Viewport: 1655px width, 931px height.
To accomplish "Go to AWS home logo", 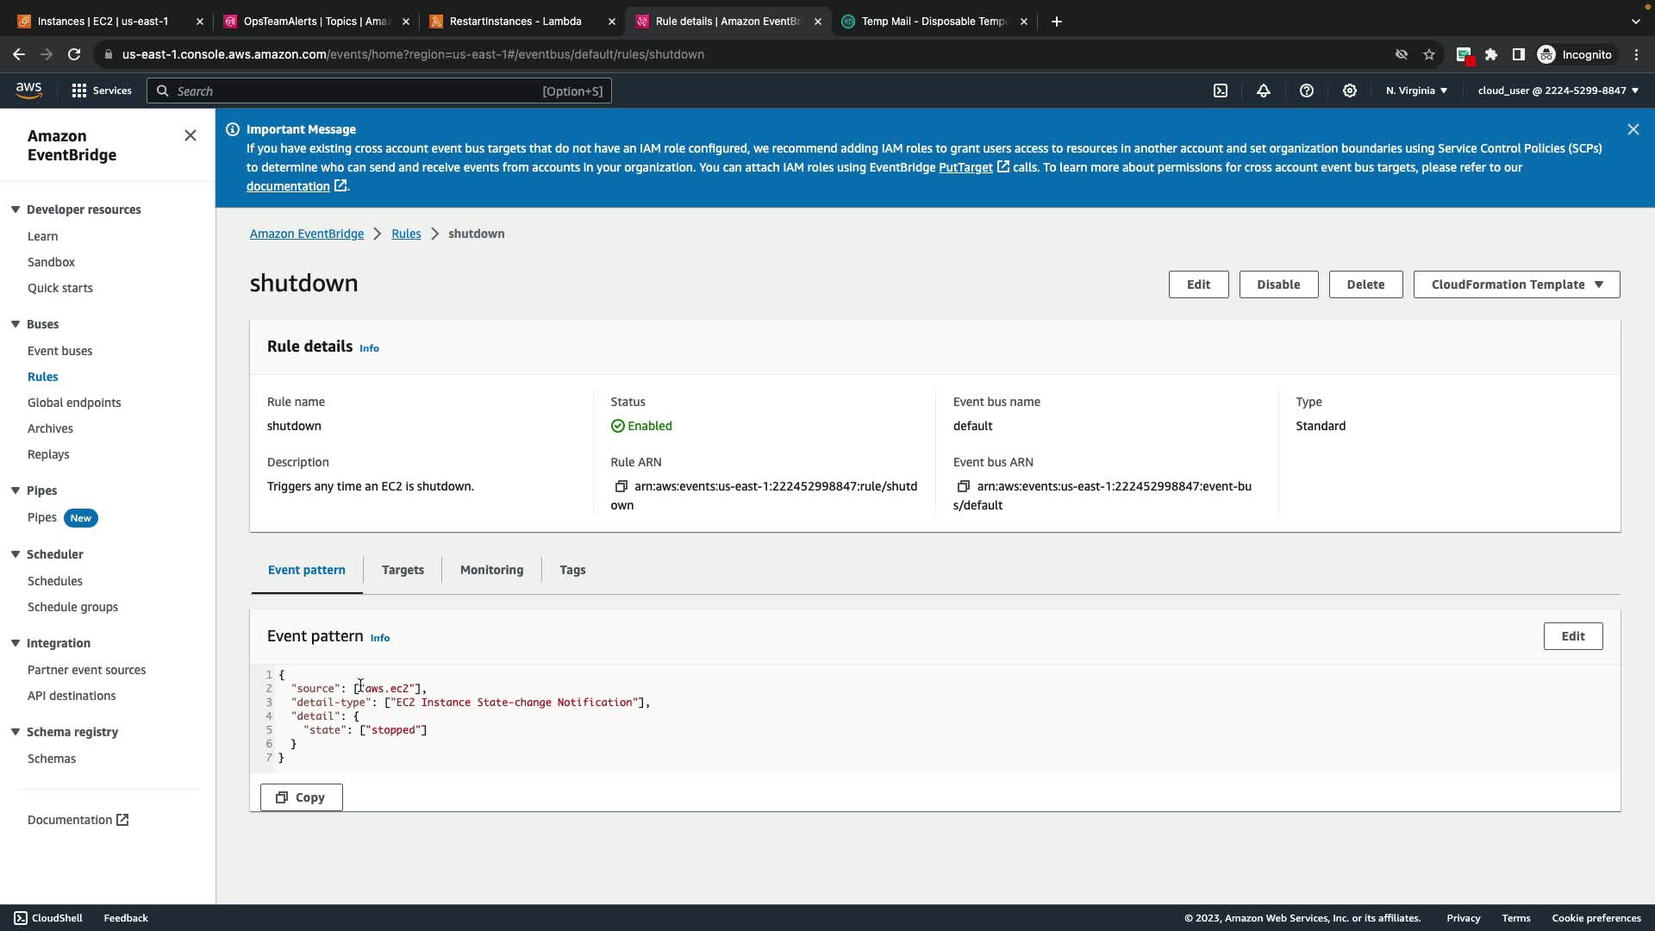I will 28,91.
